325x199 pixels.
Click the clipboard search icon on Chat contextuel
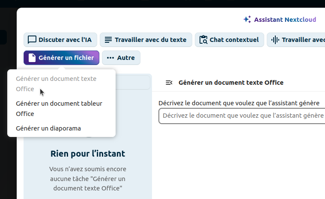click(203, 40)
